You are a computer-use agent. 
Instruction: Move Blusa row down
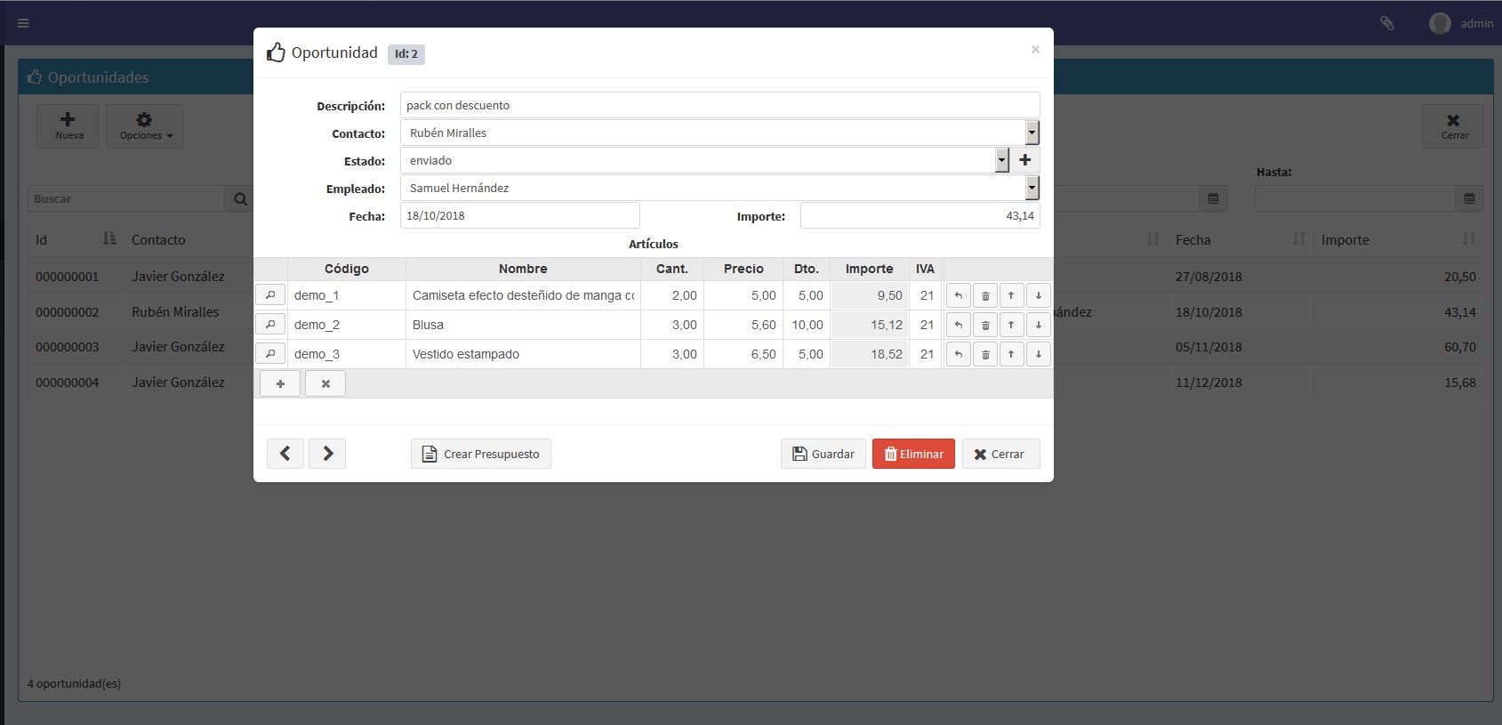[x=1038, y=325]
